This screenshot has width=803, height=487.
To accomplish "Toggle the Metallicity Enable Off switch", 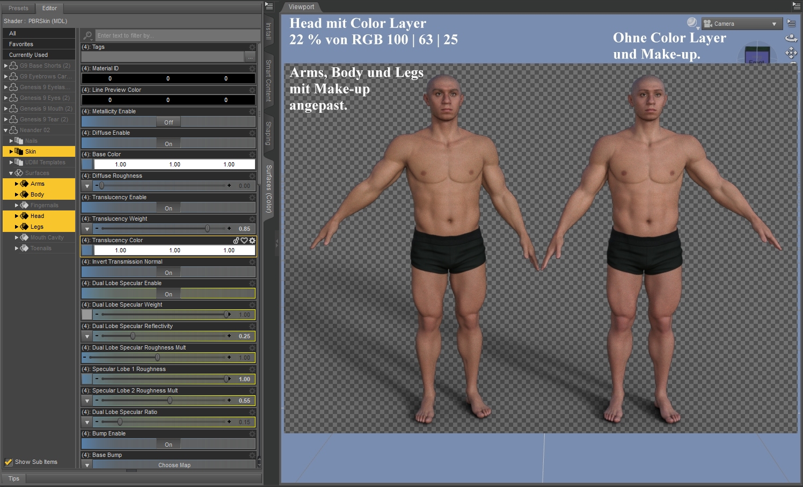I will pos(169,122).
